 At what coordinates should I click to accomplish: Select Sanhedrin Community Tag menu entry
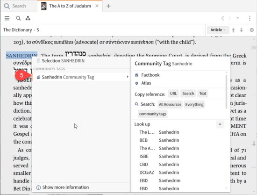coord(81,77)
